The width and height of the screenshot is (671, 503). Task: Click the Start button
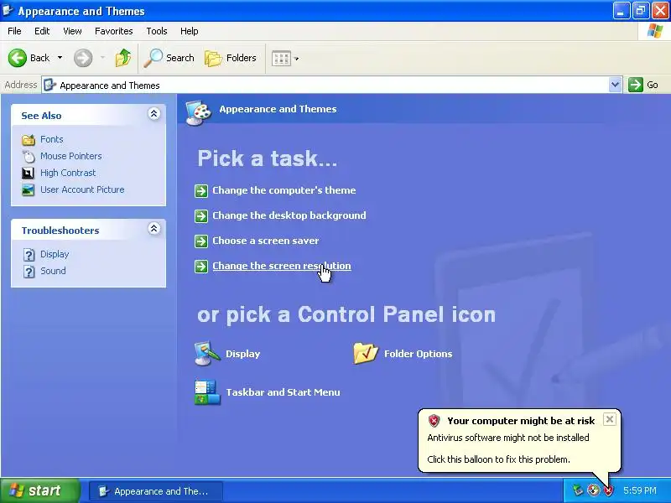click(40, 490)
